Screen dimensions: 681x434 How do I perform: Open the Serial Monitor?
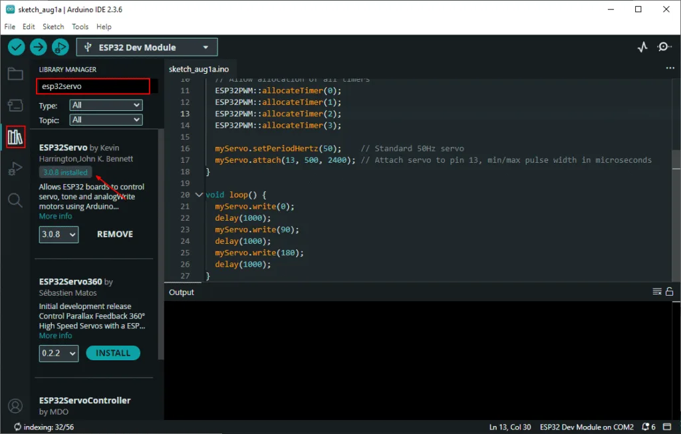tap(664, 47)
